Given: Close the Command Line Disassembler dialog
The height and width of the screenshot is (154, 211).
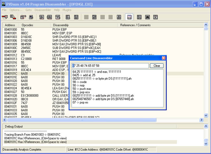Looking at the screenshot, I should point(164,58).
